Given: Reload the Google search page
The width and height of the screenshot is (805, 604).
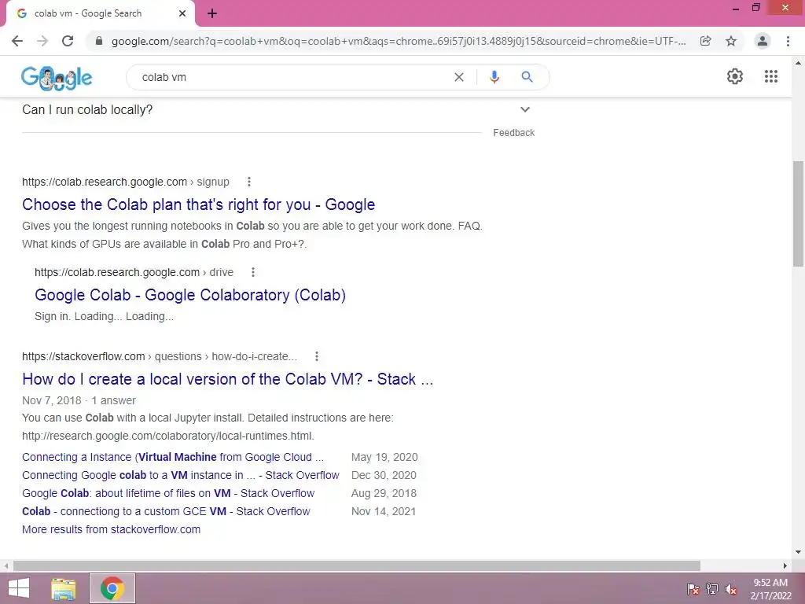Looking at the screenshot, I should click(x=68, y=41).
